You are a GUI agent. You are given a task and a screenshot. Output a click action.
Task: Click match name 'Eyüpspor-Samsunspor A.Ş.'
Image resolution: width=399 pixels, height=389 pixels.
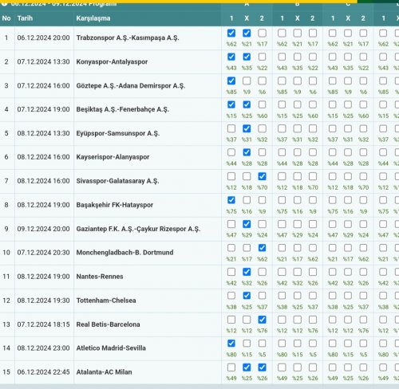click(x=118, y=133)
